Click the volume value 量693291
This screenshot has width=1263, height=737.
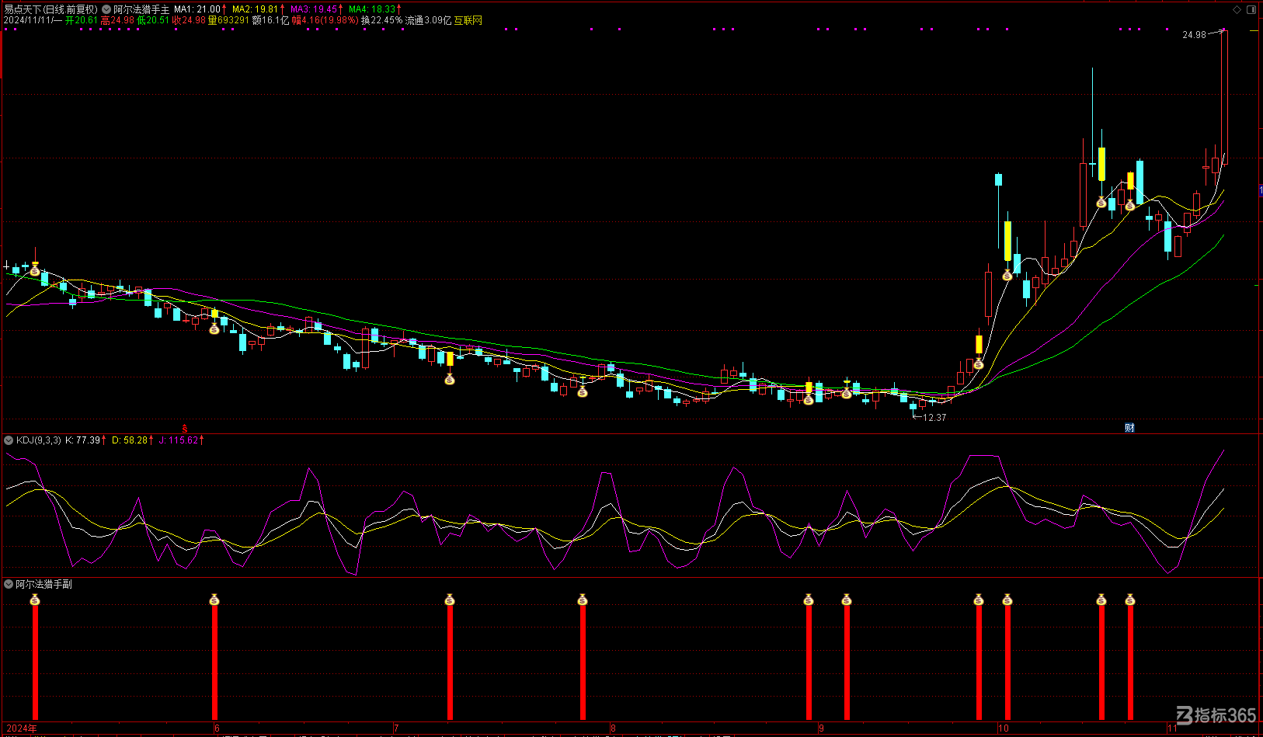(229, 20)
